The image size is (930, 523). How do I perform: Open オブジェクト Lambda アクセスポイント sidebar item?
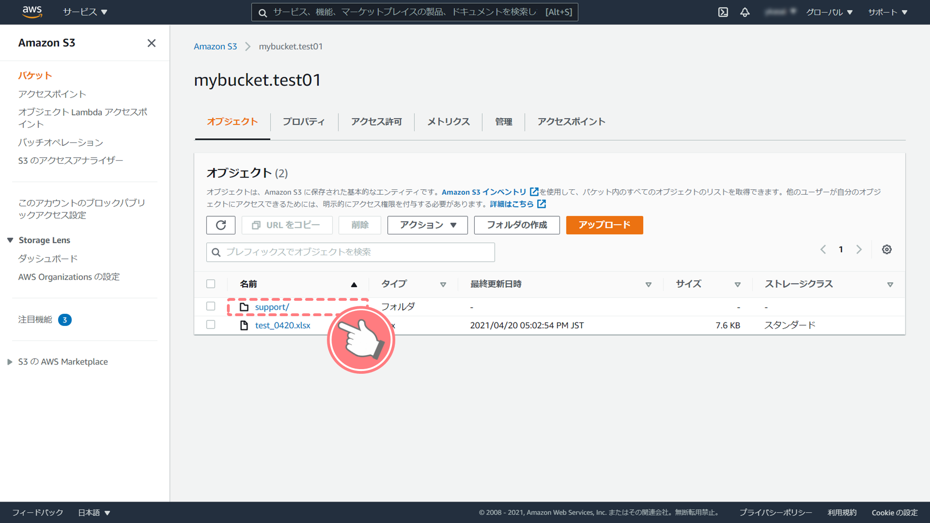(x=82, y=118)
